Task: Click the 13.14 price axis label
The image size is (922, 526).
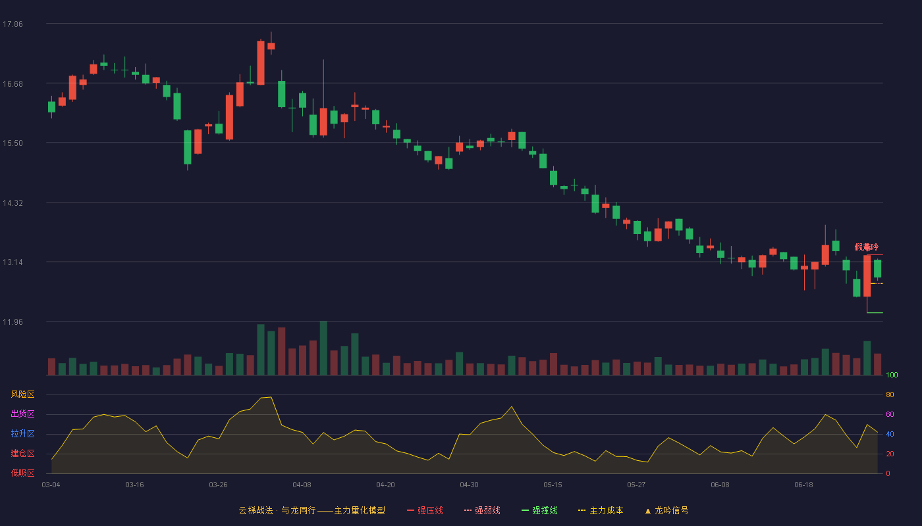Action: [x=13, y=262]
